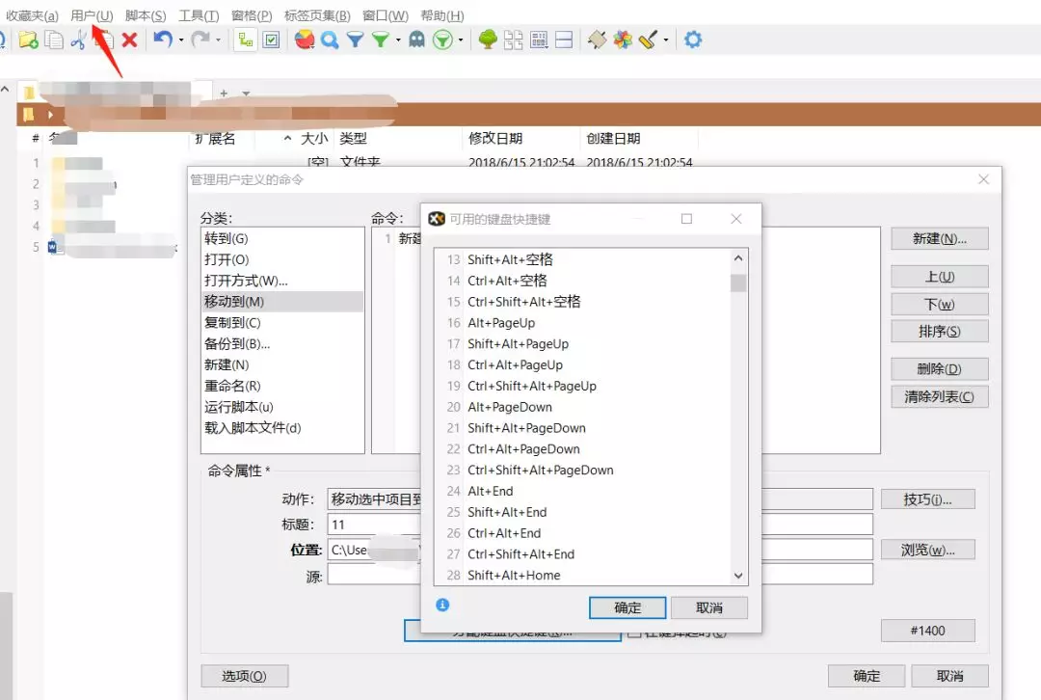Confirm shortcut dialog with 确定

627,607
